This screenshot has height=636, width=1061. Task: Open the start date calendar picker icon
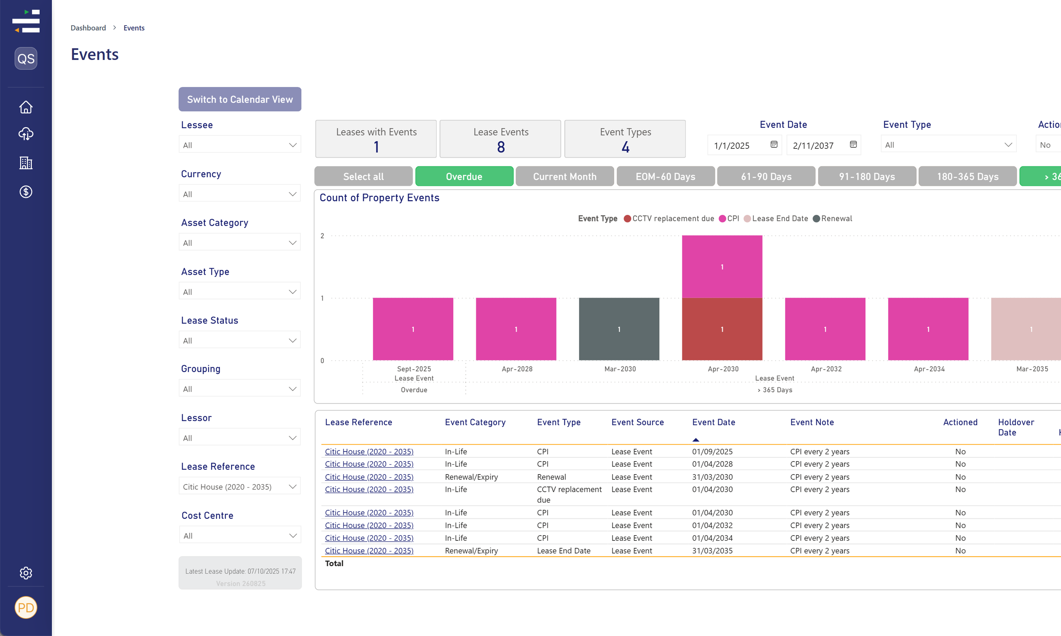coord(774,144)
